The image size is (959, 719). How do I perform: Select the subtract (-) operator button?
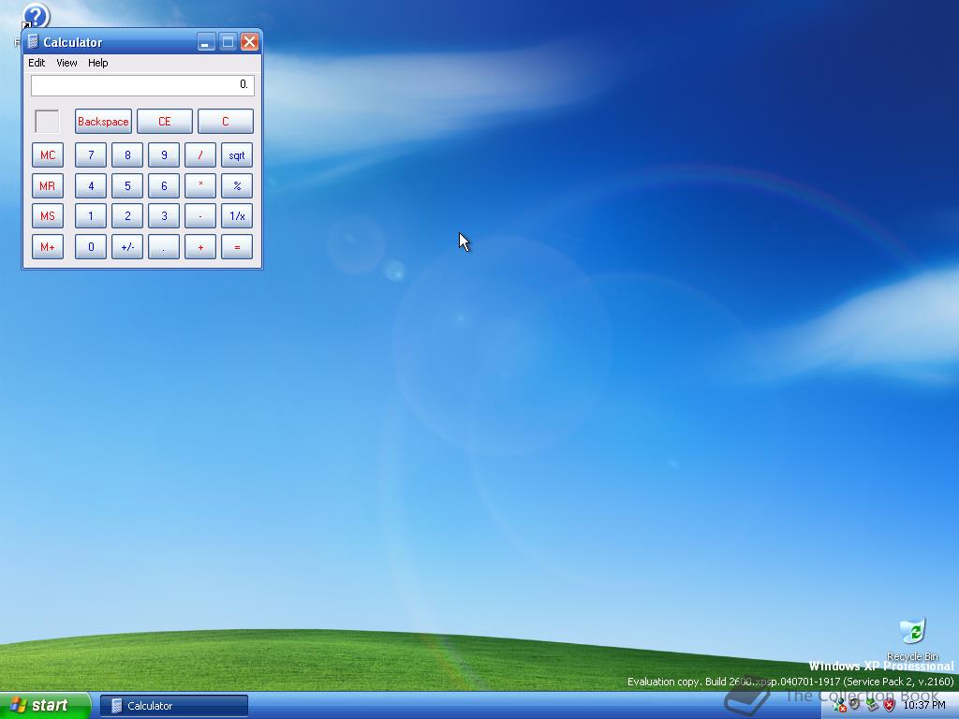coord(200,216)
